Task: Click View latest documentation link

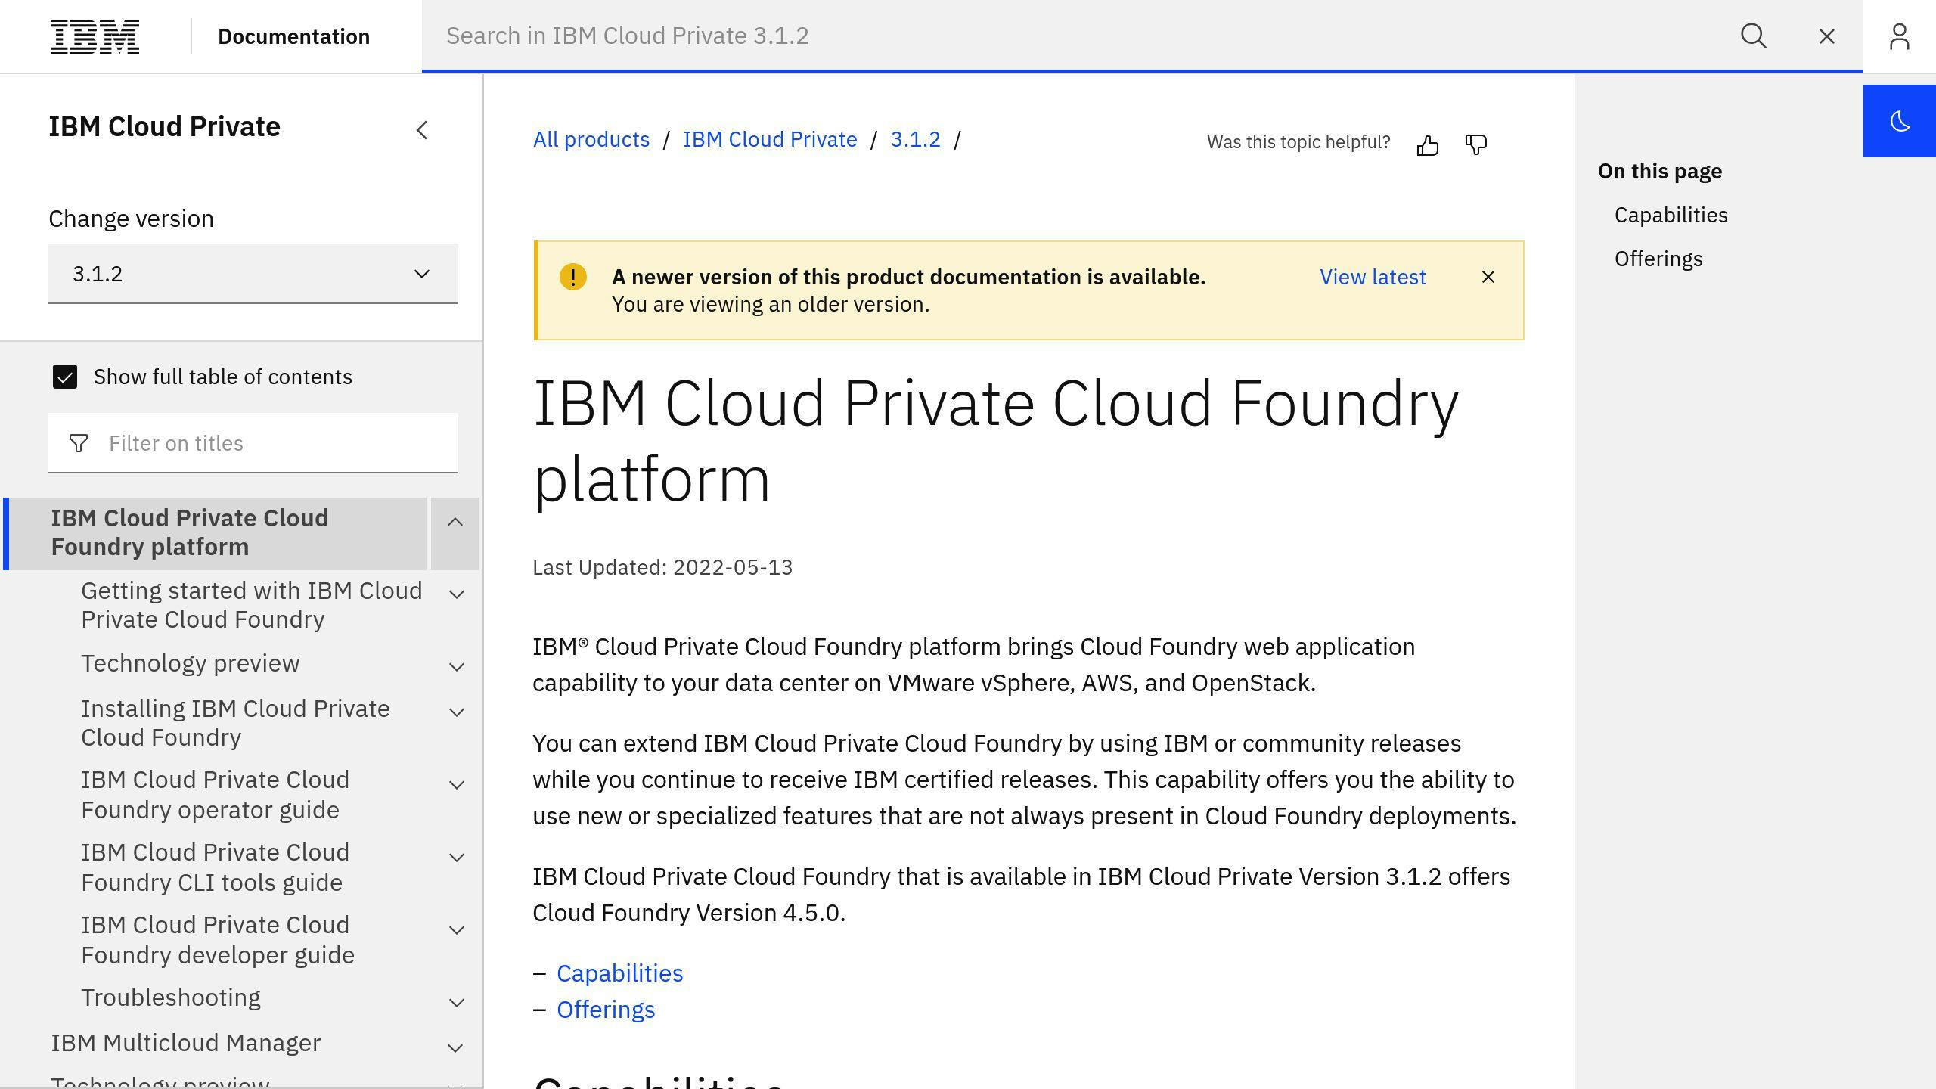Action: (1373, 275)
